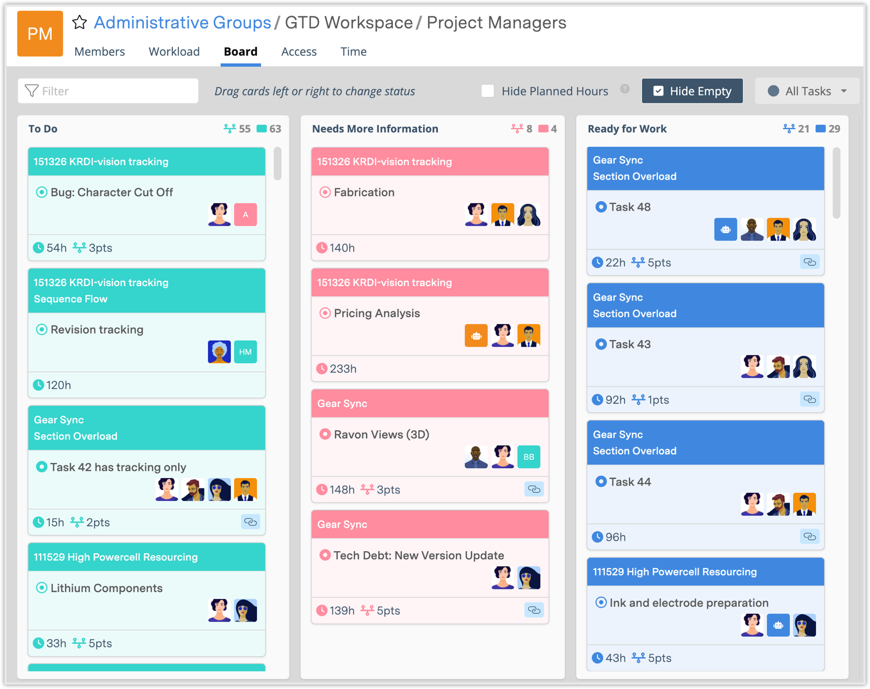Click the blue robot avatar on Task 48
The width and height of the screenshot is (870, 689).
726,230
